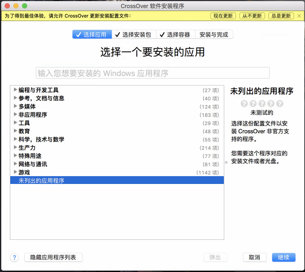305x272 pixels.
Task: Click the 特殊用途 category label
Action: [x=30, y=156]
